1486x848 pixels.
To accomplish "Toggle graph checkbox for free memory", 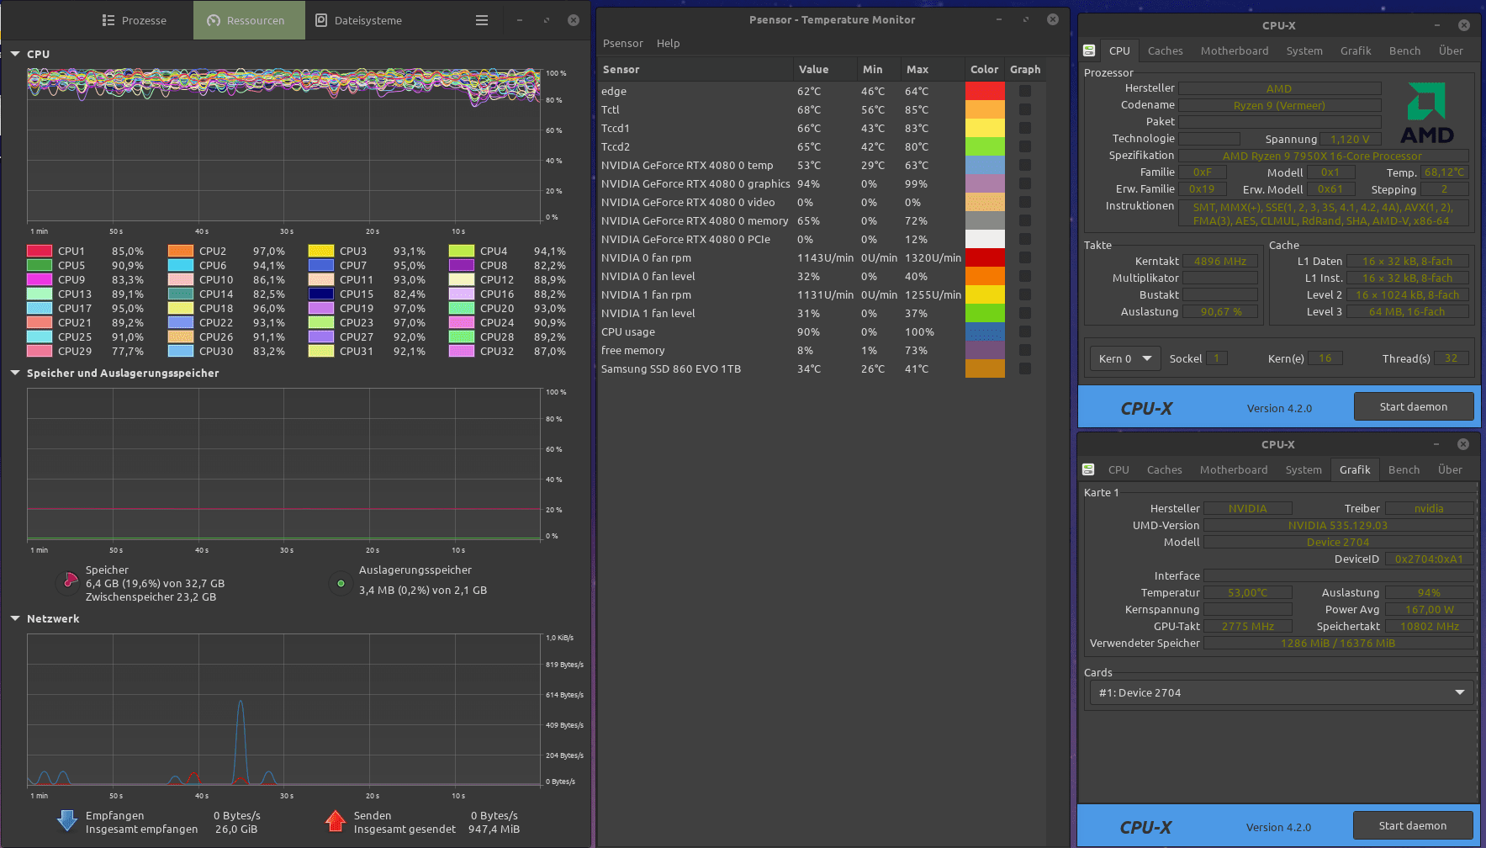I will click(1025, 350).
